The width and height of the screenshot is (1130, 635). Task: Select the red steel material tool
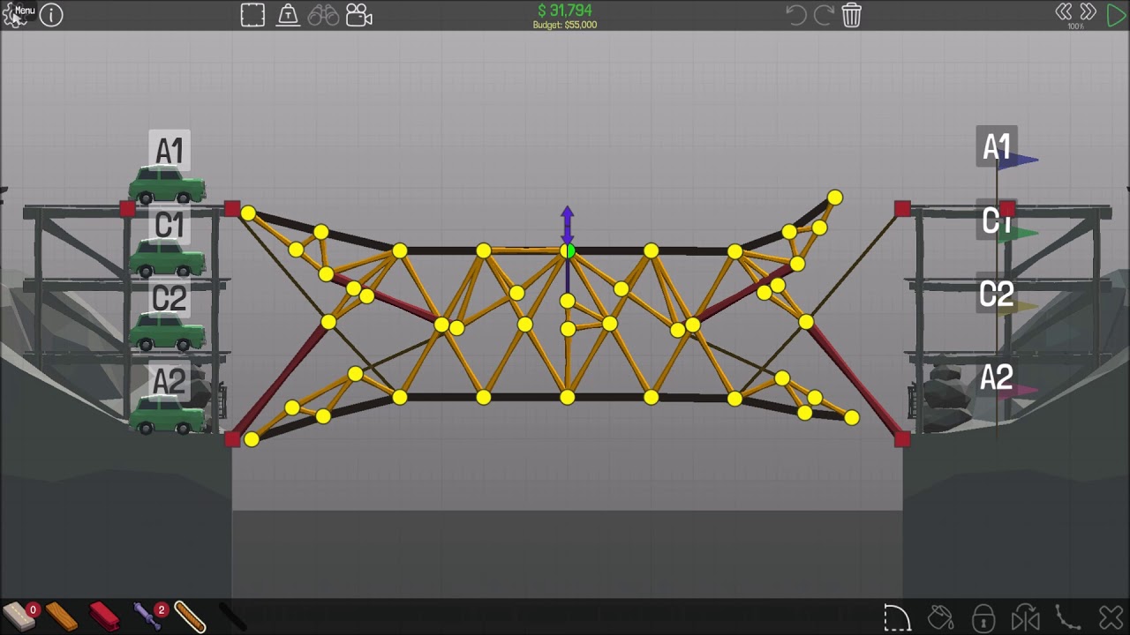click(104, 616)
